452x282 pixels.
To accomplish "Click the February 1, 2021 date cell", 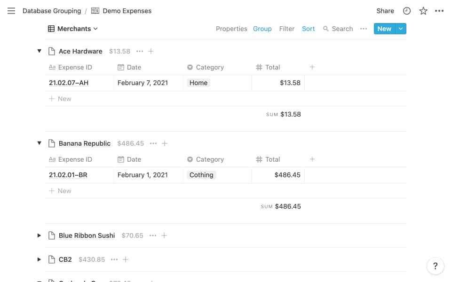I will pos(148,175).
